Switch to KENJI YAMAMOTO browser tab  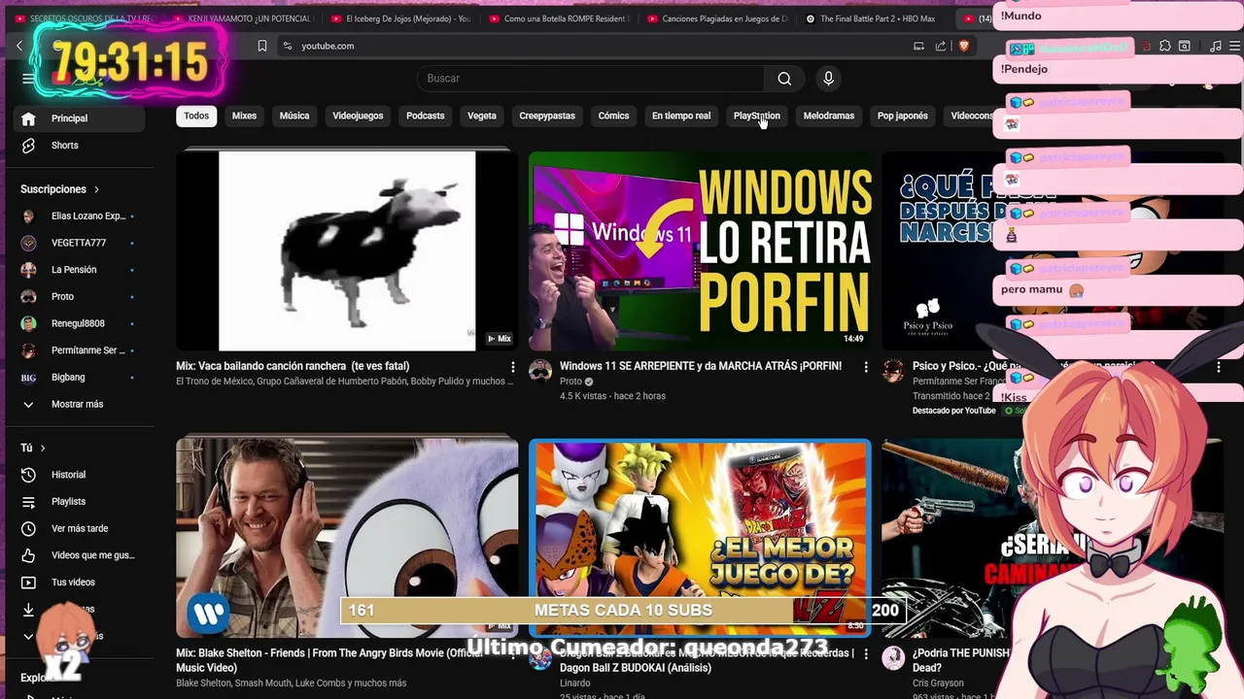click(x=242, y=18)
